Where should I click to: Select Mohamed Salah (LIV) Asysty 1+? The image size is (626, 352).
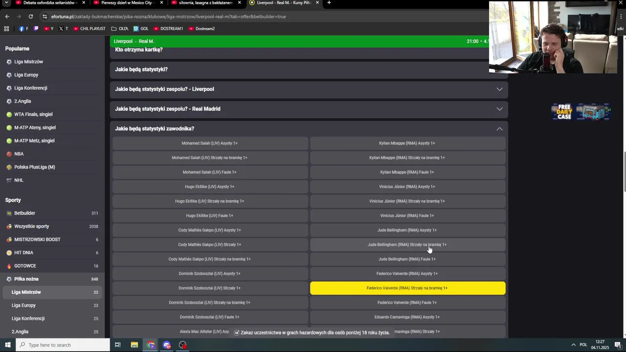[x=210, y=143]
